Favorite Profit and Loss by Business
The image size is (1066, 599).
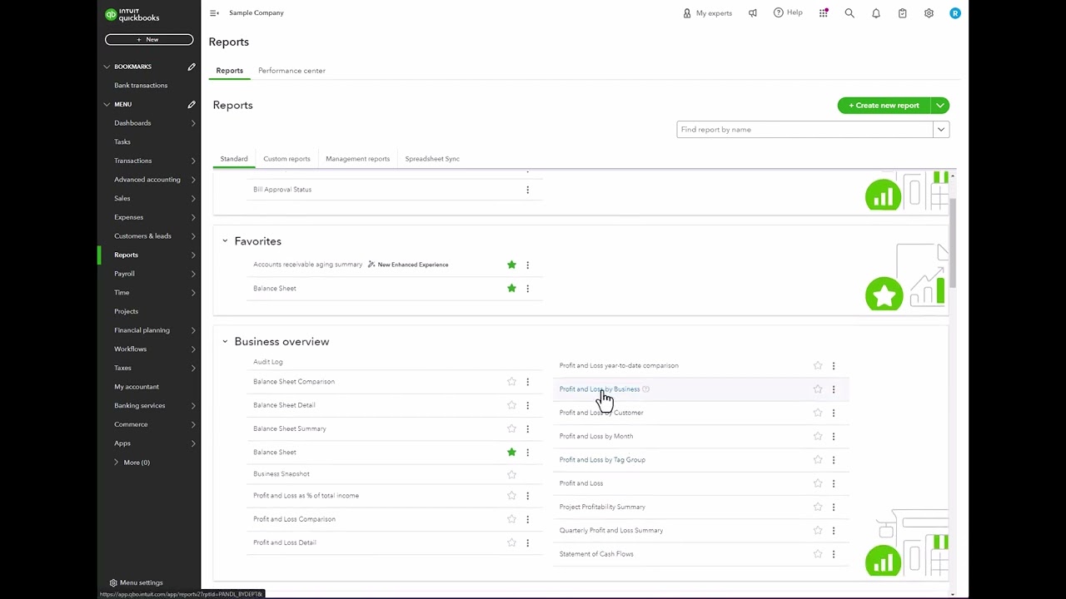818,389
